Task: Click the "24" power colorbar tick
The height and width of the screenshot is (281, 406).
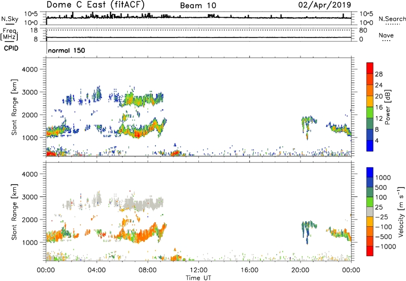Action: coord(379,85)
